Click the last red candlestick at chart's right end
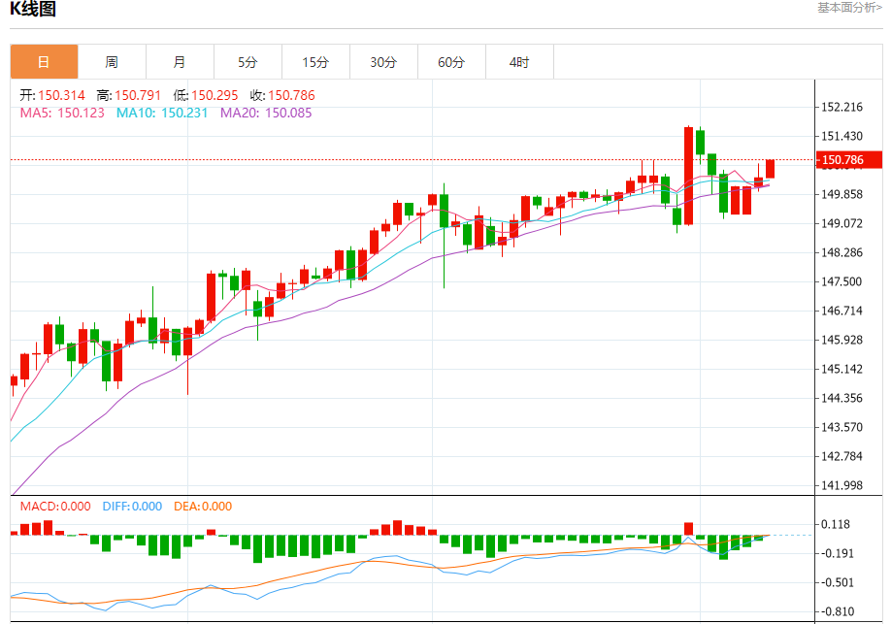Screen dimensions: 891x624 pyautogui.click(x=770, y=169)
